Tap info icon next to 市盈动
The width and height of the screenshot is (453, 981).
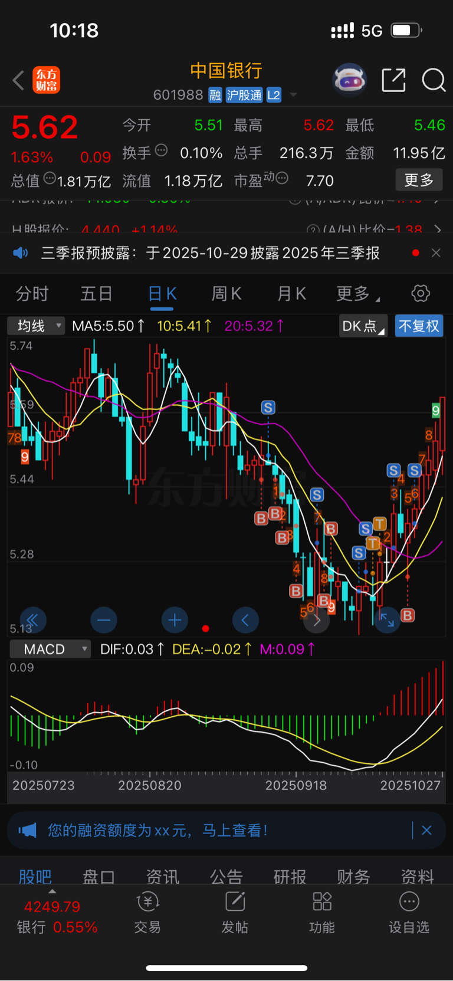(282, 178)
